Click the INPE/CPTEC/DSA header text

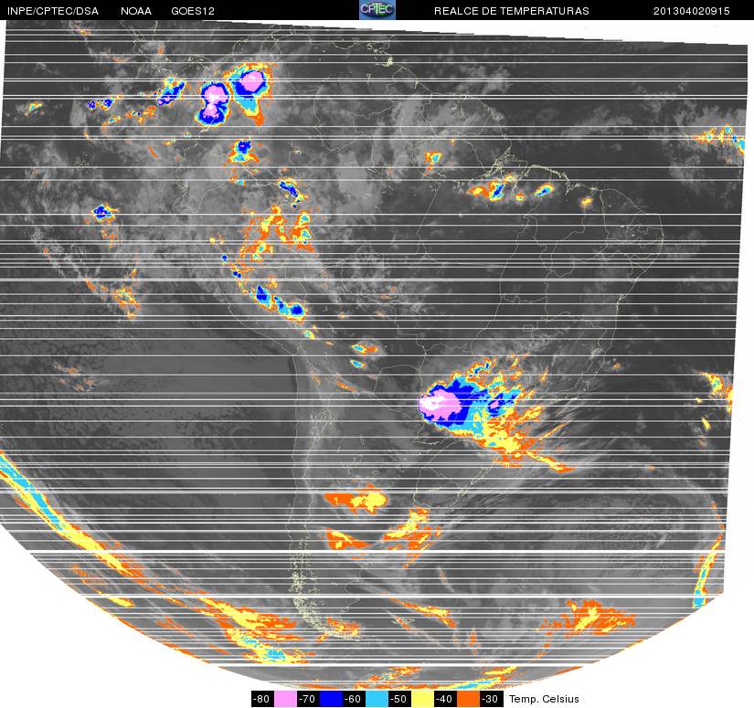point(53,11)
